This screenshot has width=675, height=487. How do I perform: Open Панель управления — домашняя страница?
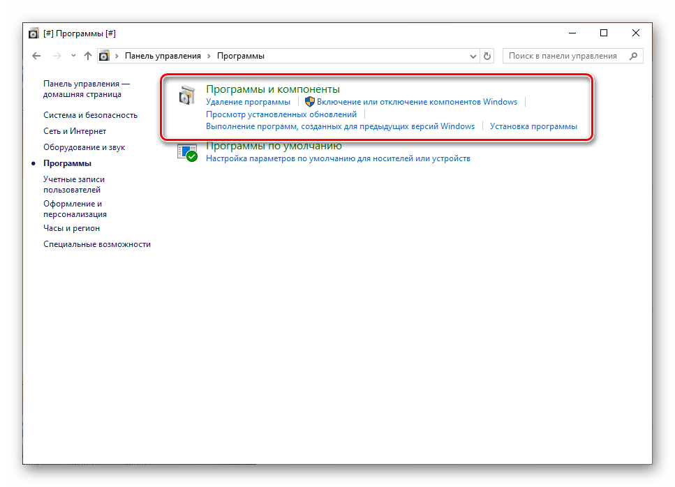(x=87, y=89)
